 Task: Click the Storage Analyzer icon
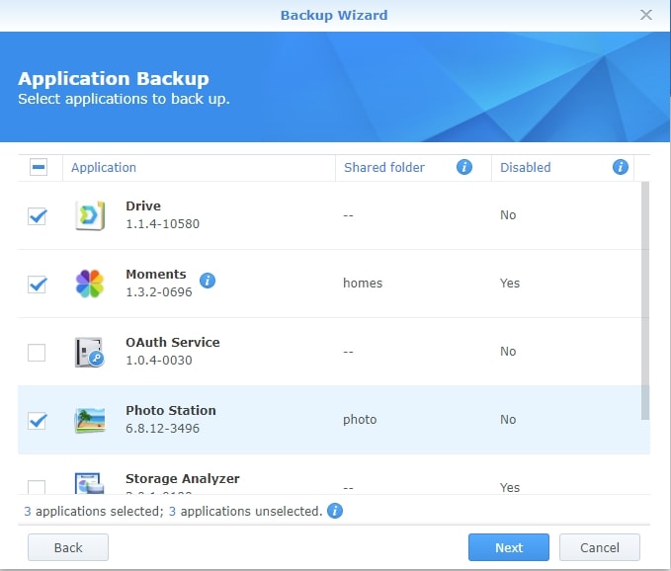point(90,483)
